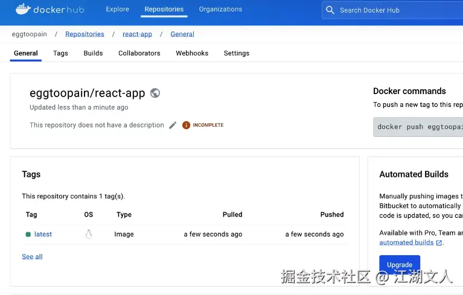Click the docker push command box
Viewport: 463px width, 295px height.
(x=418, y=127)
